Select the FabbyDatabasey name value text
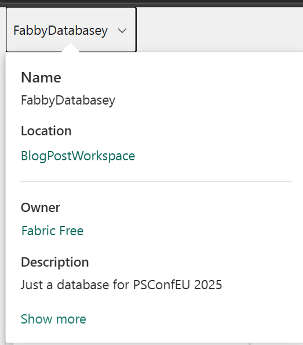This screenshot has width=303, height=345. coord(68,100)
